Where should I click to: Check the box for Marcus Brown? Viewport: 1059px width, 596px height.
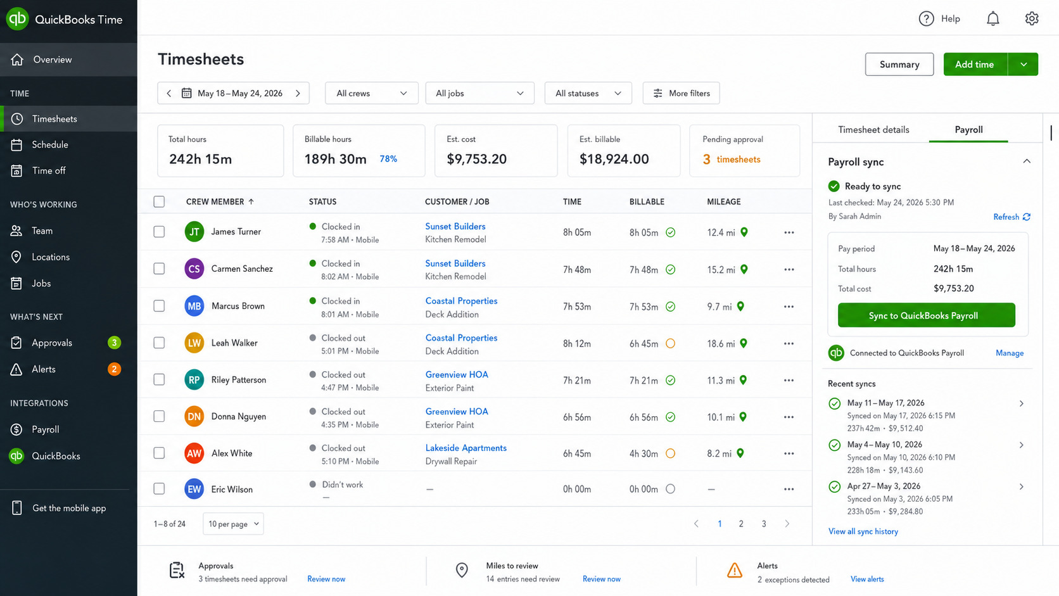[x=159, y=306]
